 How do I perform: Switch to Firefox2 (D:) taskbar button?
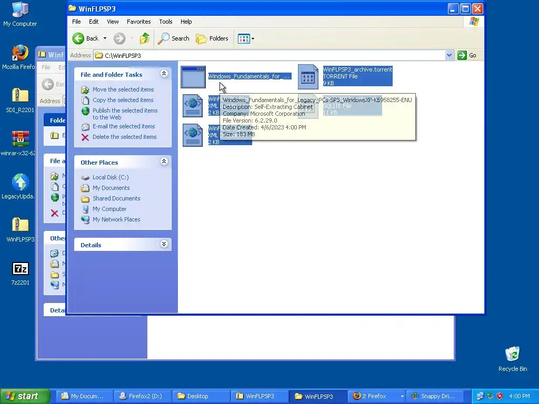click(x=143, y=396)
